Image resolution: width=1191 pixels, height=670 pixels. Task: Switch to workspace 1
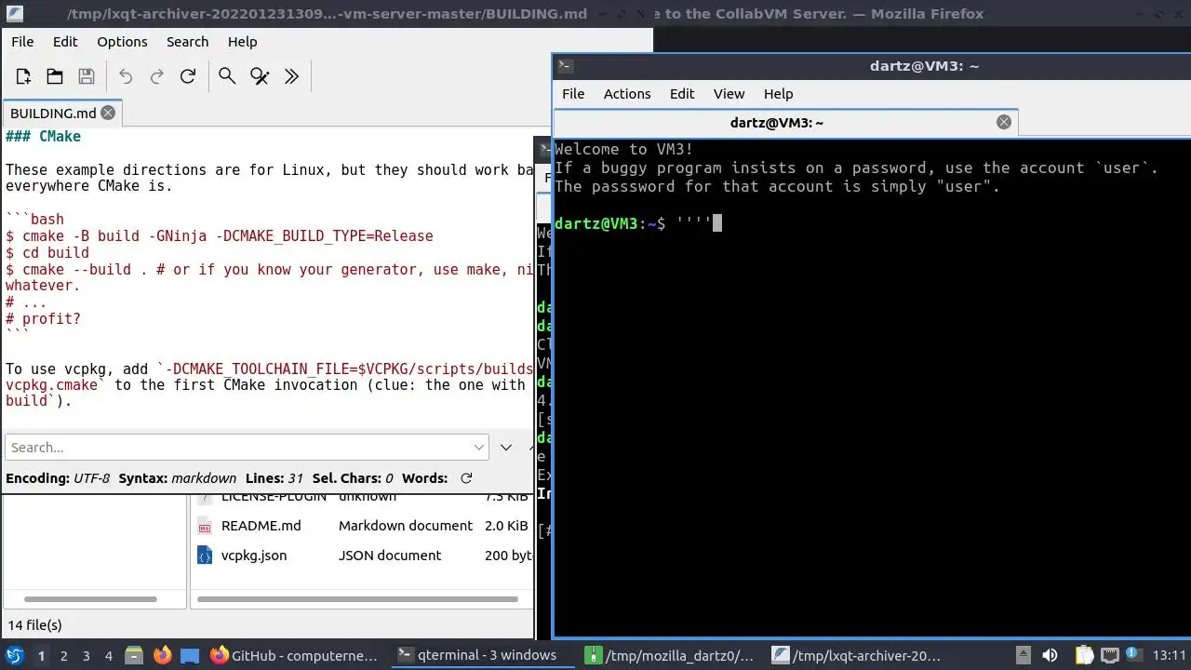41,655
